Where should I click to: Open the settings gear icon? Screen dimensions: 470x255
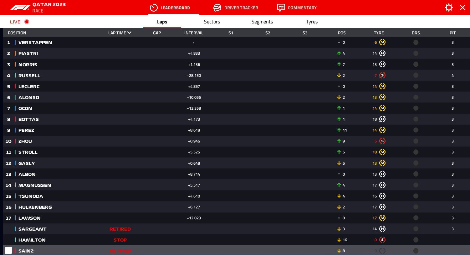tap(449, 7)
